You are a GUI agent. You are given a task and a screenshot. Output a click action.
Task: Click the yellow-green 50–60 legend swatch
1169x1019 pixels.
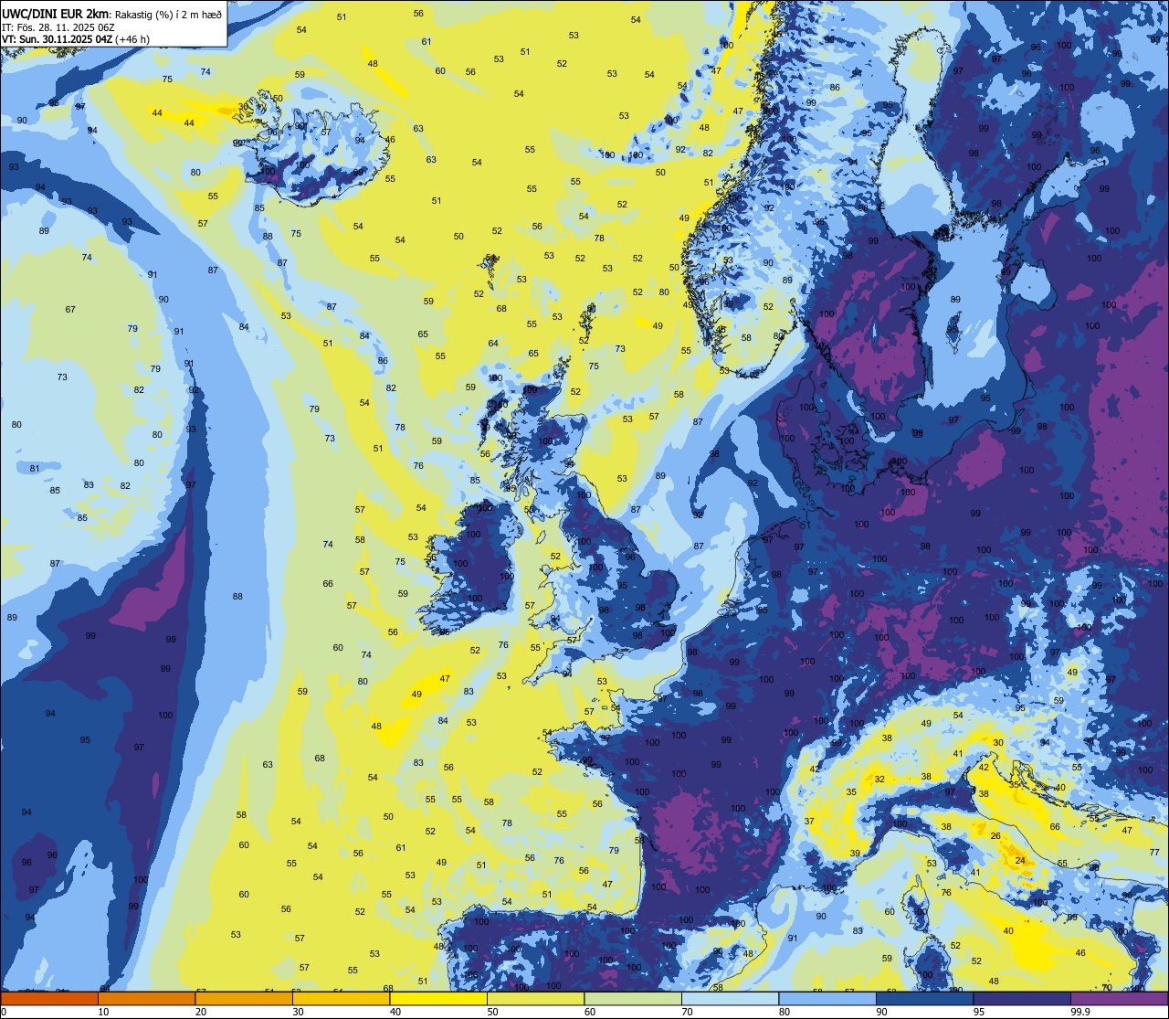coord(536,998)
